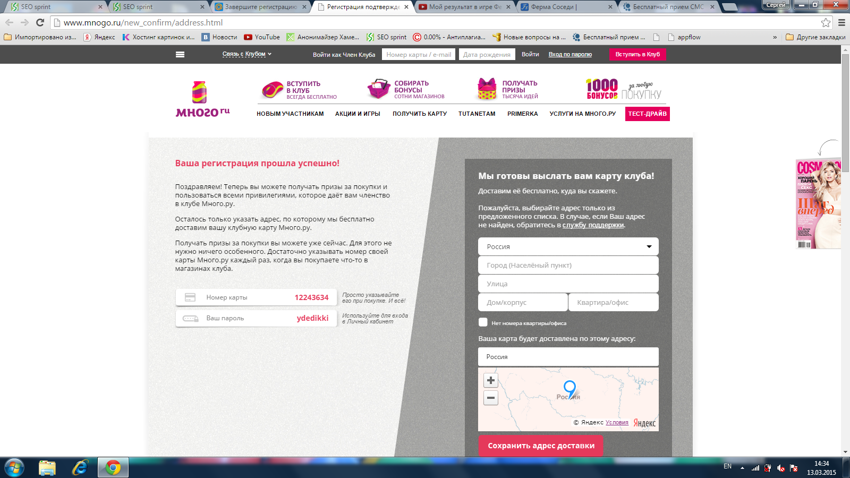Screen dimensions: 850x478
Task: Click the Яндекс logo on map
Action: click(x=644, y=423)
